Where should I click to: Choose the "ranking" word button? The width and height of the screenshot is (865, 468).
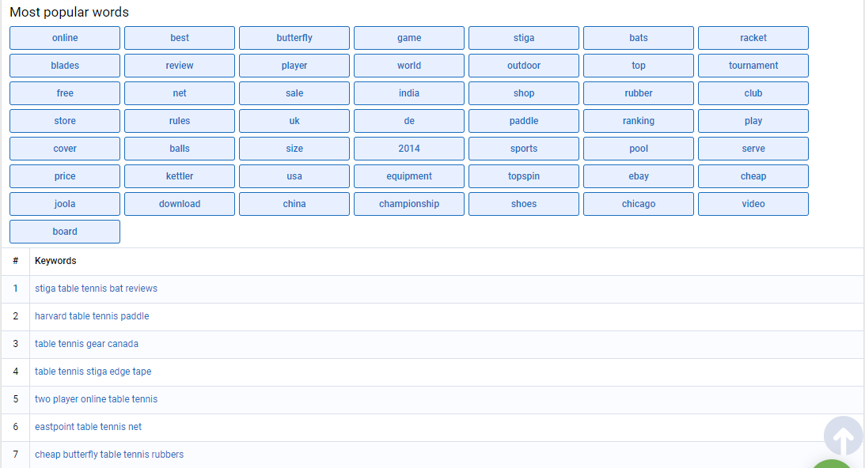(x=639, y=121)
